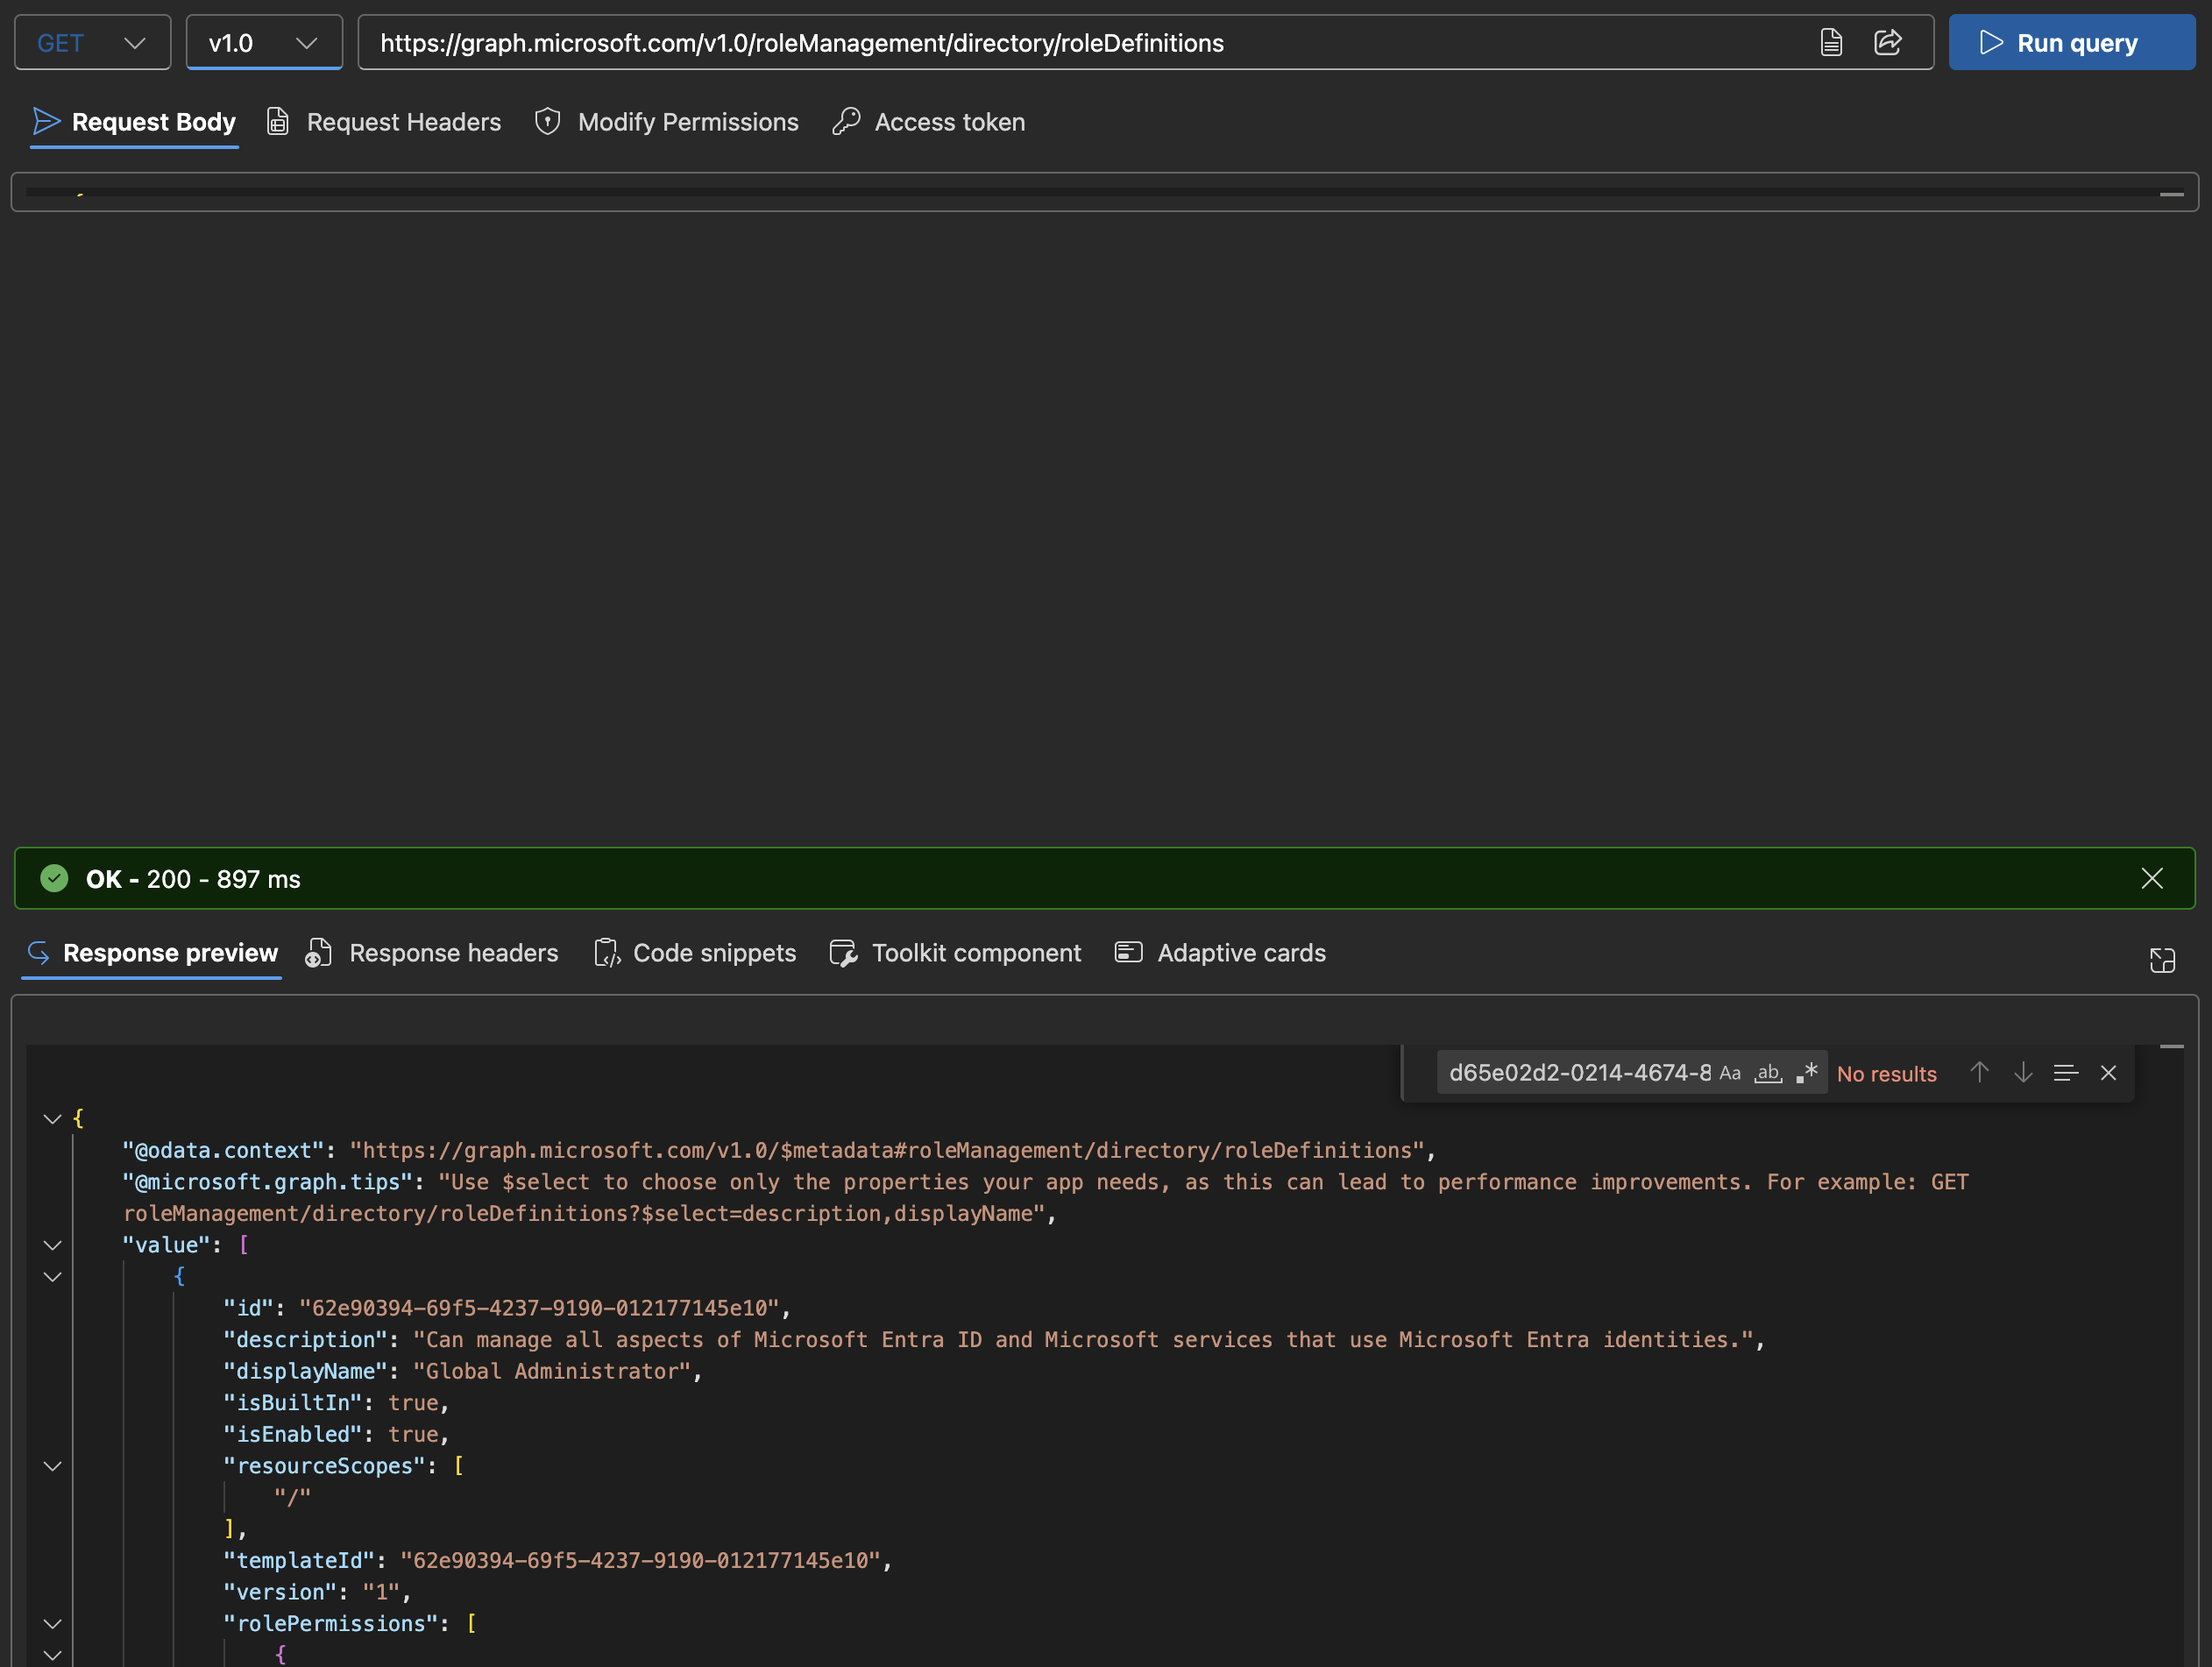Viewport: 2212px width, 1667px height.
Task: Open the GET method dropdown
Action: point(92,43)
